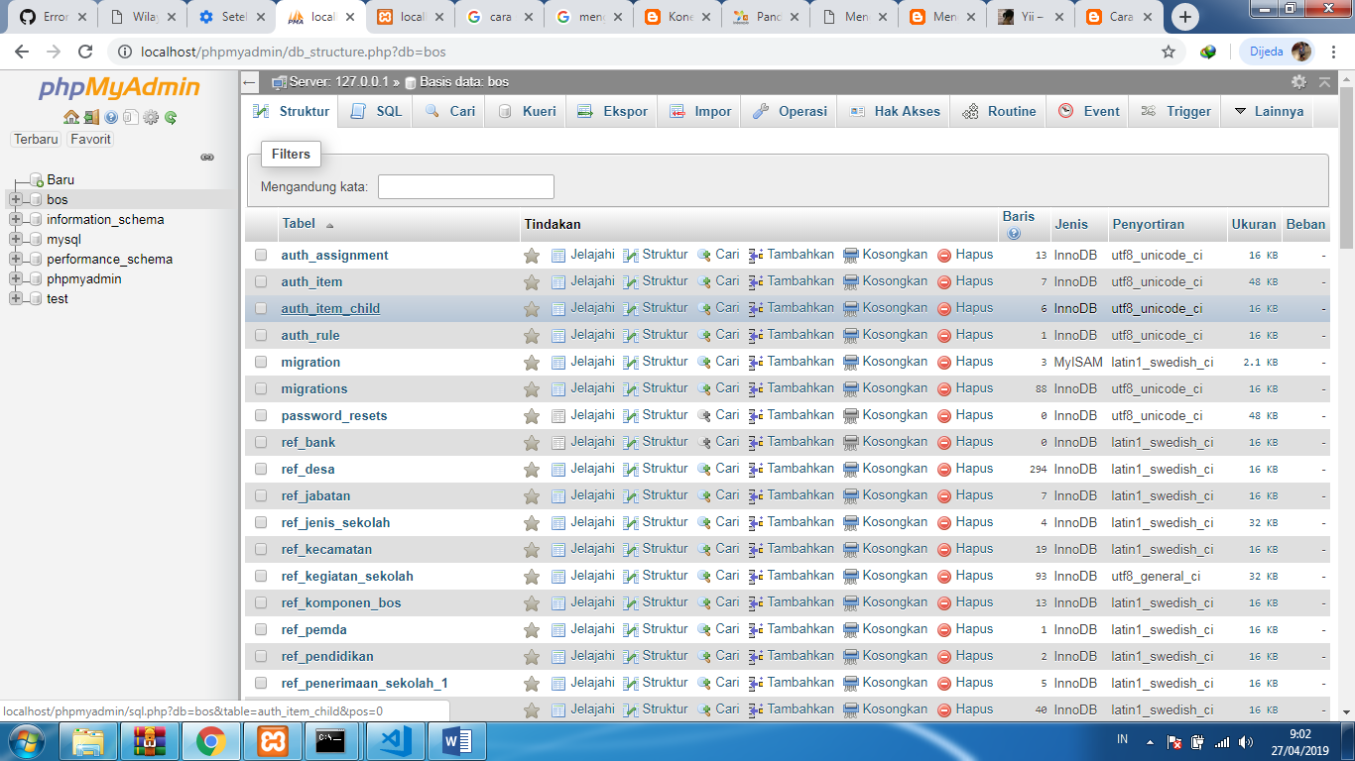Type in the Mengandung kata filter field
The height and width of the screenshot is (761, 1355).
pyautogui.click(x=465, y=186)
